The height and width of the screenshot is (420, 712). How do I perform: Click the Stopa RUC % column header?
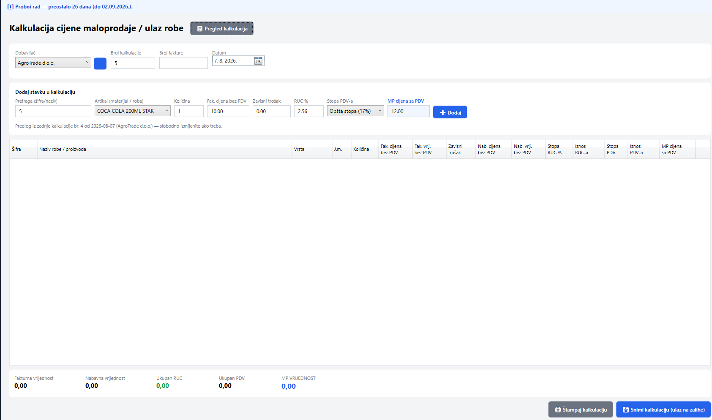(x=559, y=149)
